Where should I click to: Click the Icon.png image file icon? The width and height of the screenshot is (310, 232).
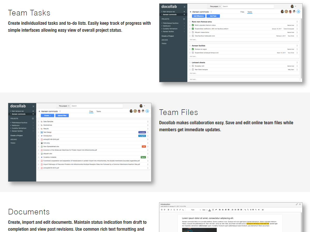coord(42,143)
